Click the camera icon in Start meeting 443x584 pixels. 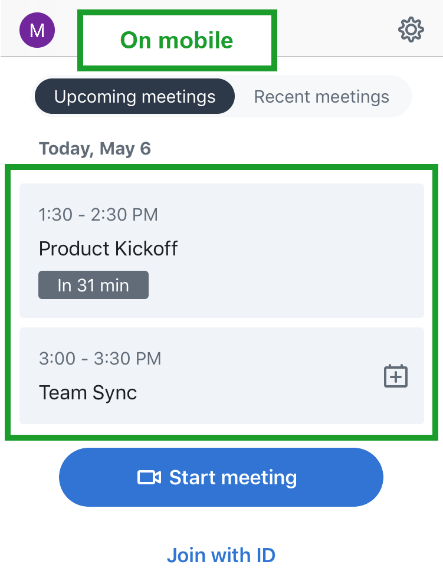(149, 477)
